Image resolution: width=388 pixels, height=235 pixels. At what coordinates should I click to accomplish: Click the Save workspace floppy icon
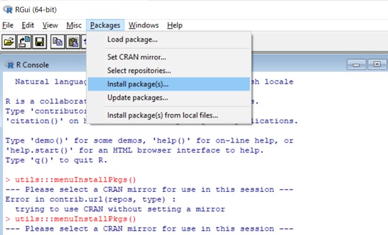(39, 42)
